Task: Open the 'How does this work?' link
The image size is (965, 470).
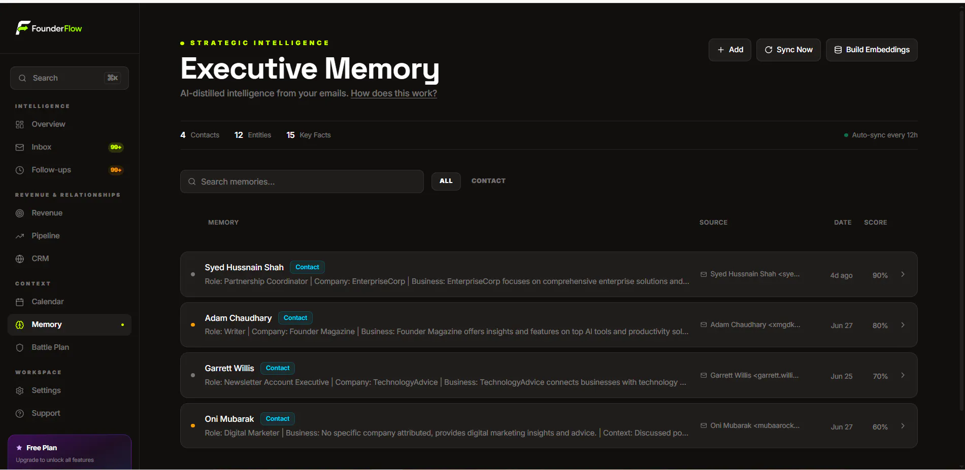Action: [394, 93]
